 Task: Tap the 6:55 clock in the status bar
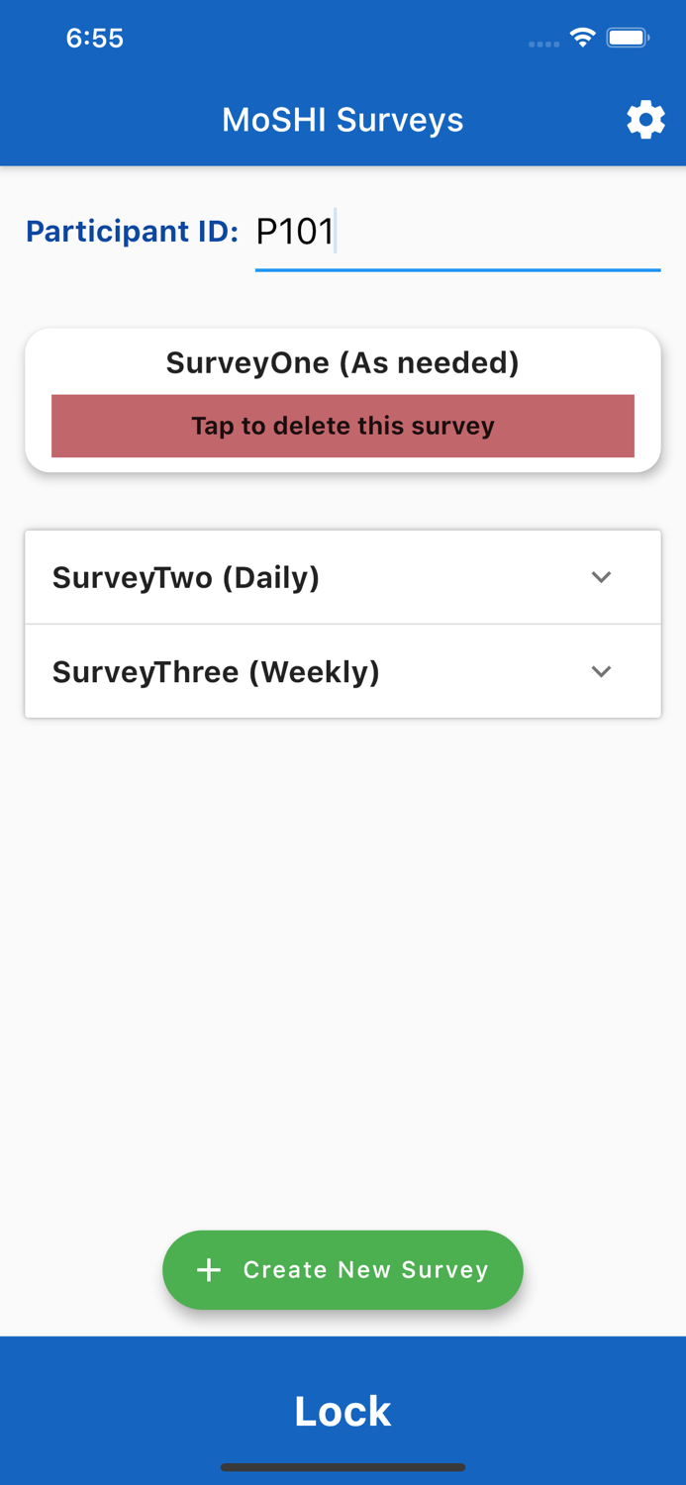[95, 37]
